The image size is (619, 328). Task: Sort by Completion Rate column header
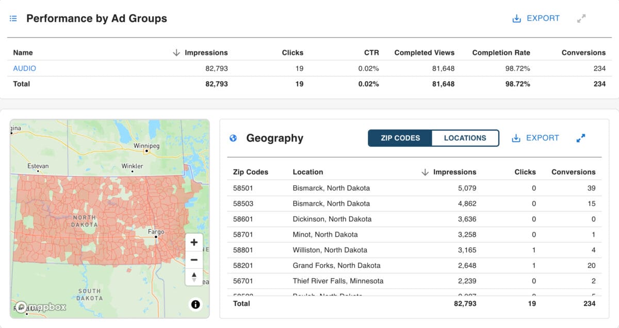[501, 53]
